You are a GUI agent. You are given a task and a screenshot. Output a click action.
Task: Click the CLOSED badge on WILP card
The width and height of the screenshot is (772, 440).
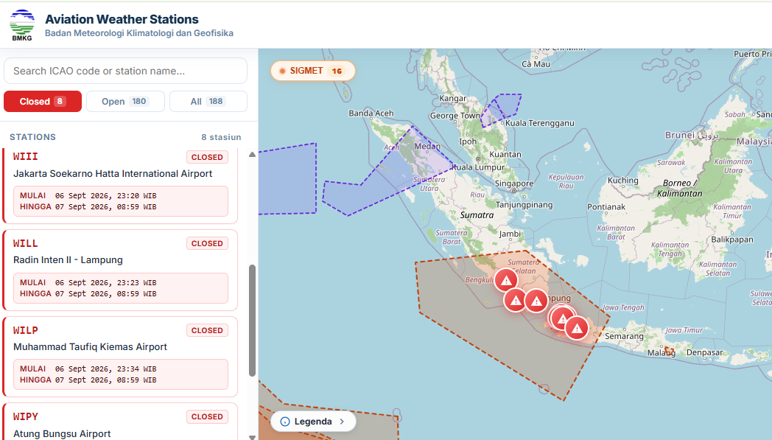pos(207,330)
